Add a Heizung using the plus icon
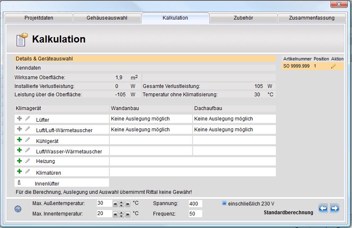 coord(19,160)
